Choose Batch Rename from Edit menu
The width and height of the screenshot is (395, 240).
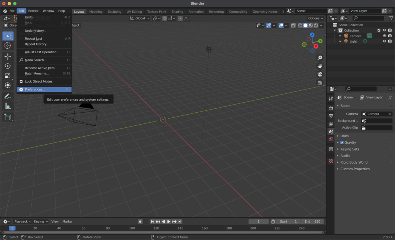[44, 73]
